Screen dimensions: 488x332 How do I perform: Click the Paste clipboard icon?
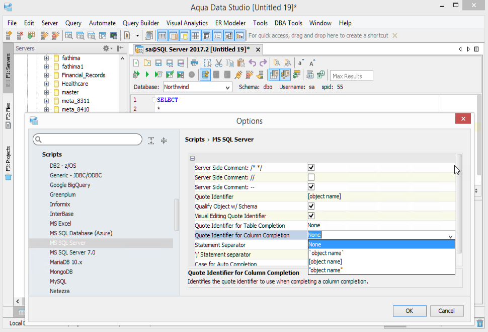tap(241, 63)
